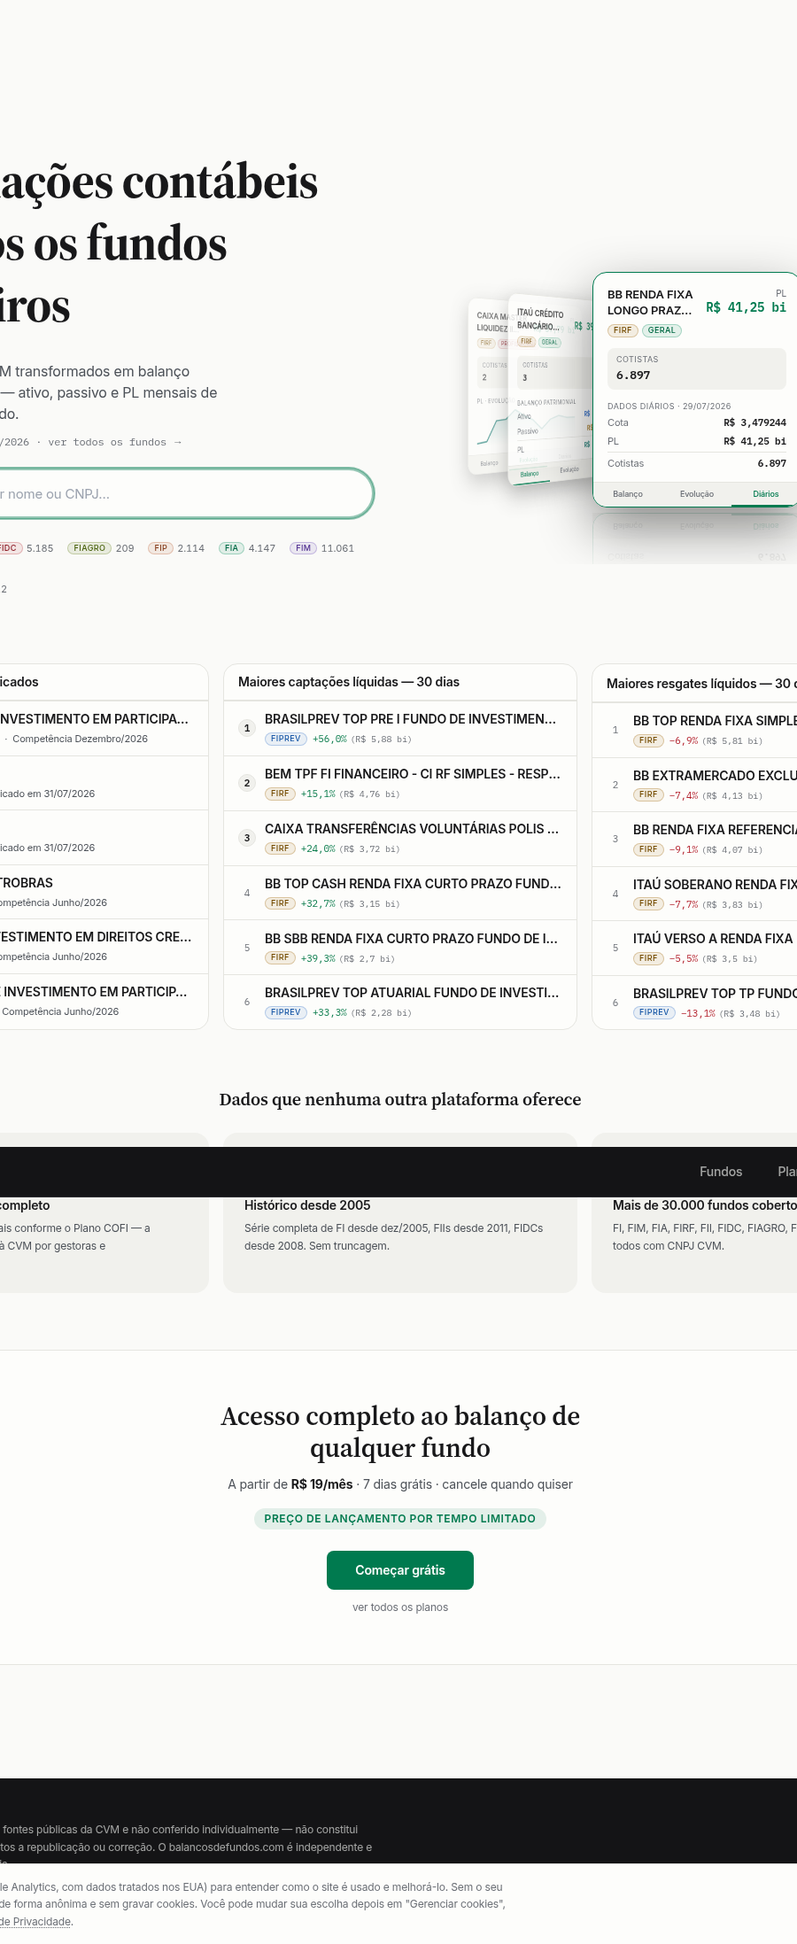
Task: Filter by the FIA category badge
Action: tap(231, 548)
